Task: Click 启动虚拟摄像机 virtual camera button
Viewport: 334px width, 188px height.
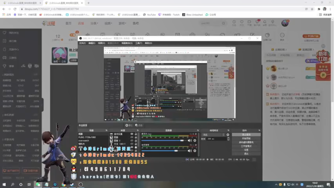Action: click(246, 142)
